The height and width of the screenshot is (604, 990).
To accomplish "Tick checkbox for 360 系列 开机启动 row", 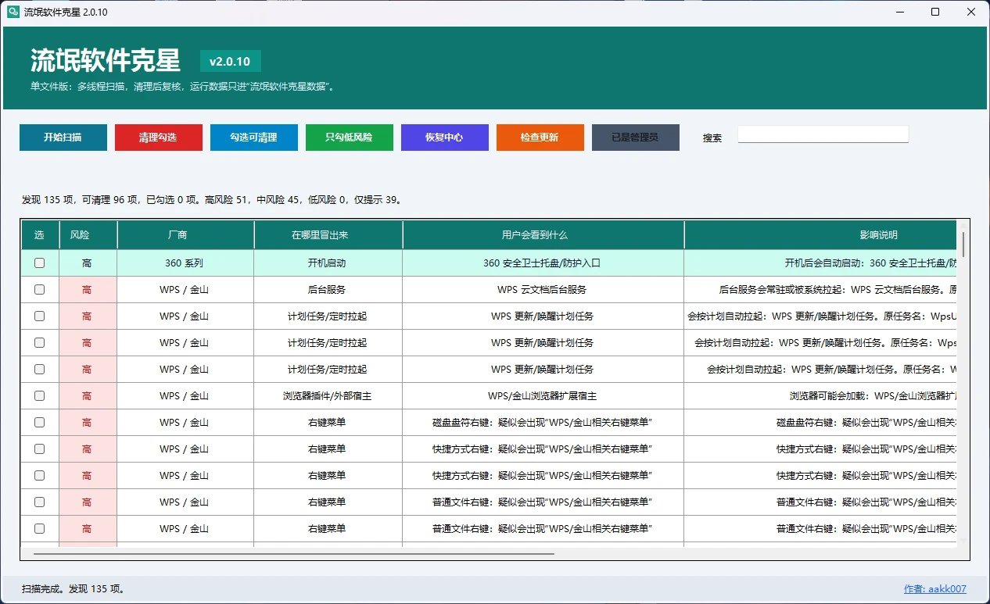I will [x=40, y=263].
